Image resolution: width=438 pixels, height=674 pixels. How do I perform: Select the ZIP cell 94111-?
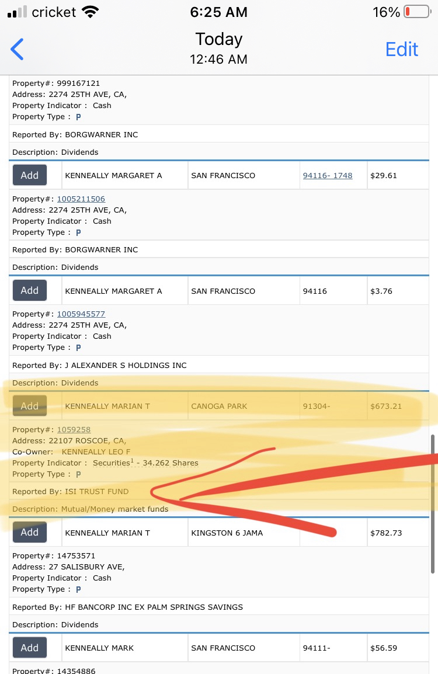[x=333, y=648]
